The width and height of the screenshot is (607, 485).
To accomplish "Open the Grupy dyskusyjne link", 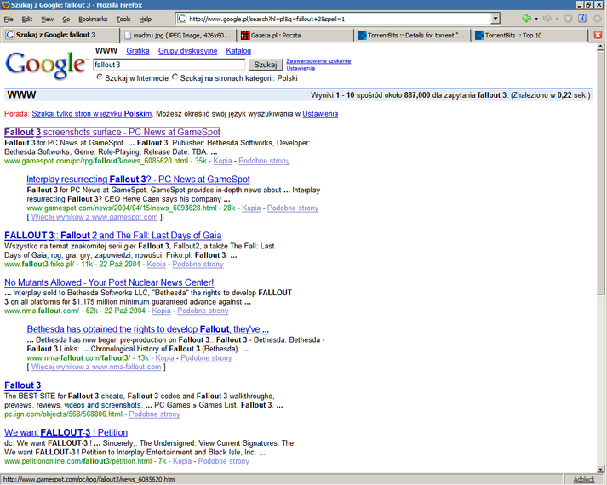I will tap(187, 51).
